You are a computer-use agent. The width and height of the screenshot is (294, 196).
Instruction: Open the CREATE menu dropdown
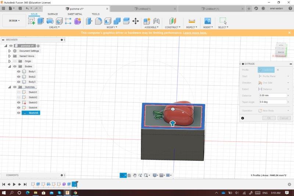point(54,27)
